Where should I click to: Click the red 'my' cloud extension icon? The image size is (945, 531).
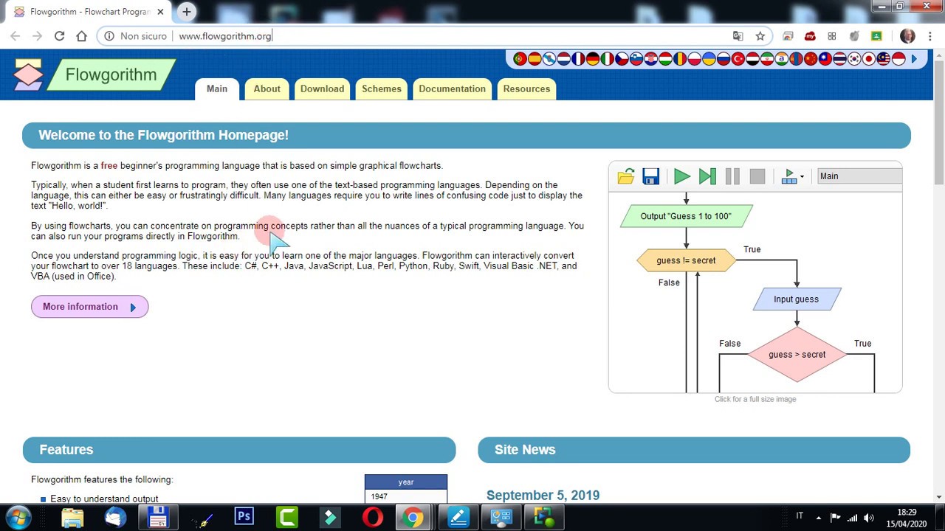[810, 36]
